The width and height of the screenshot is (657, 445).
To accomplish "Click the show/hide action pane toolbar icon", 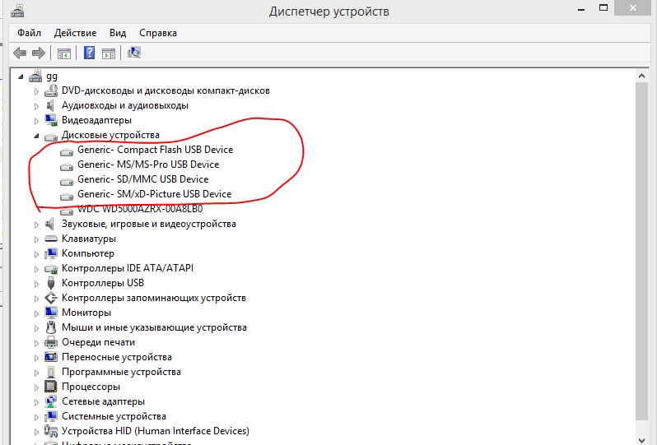I will pyautogui.click(x=109, y=53).
